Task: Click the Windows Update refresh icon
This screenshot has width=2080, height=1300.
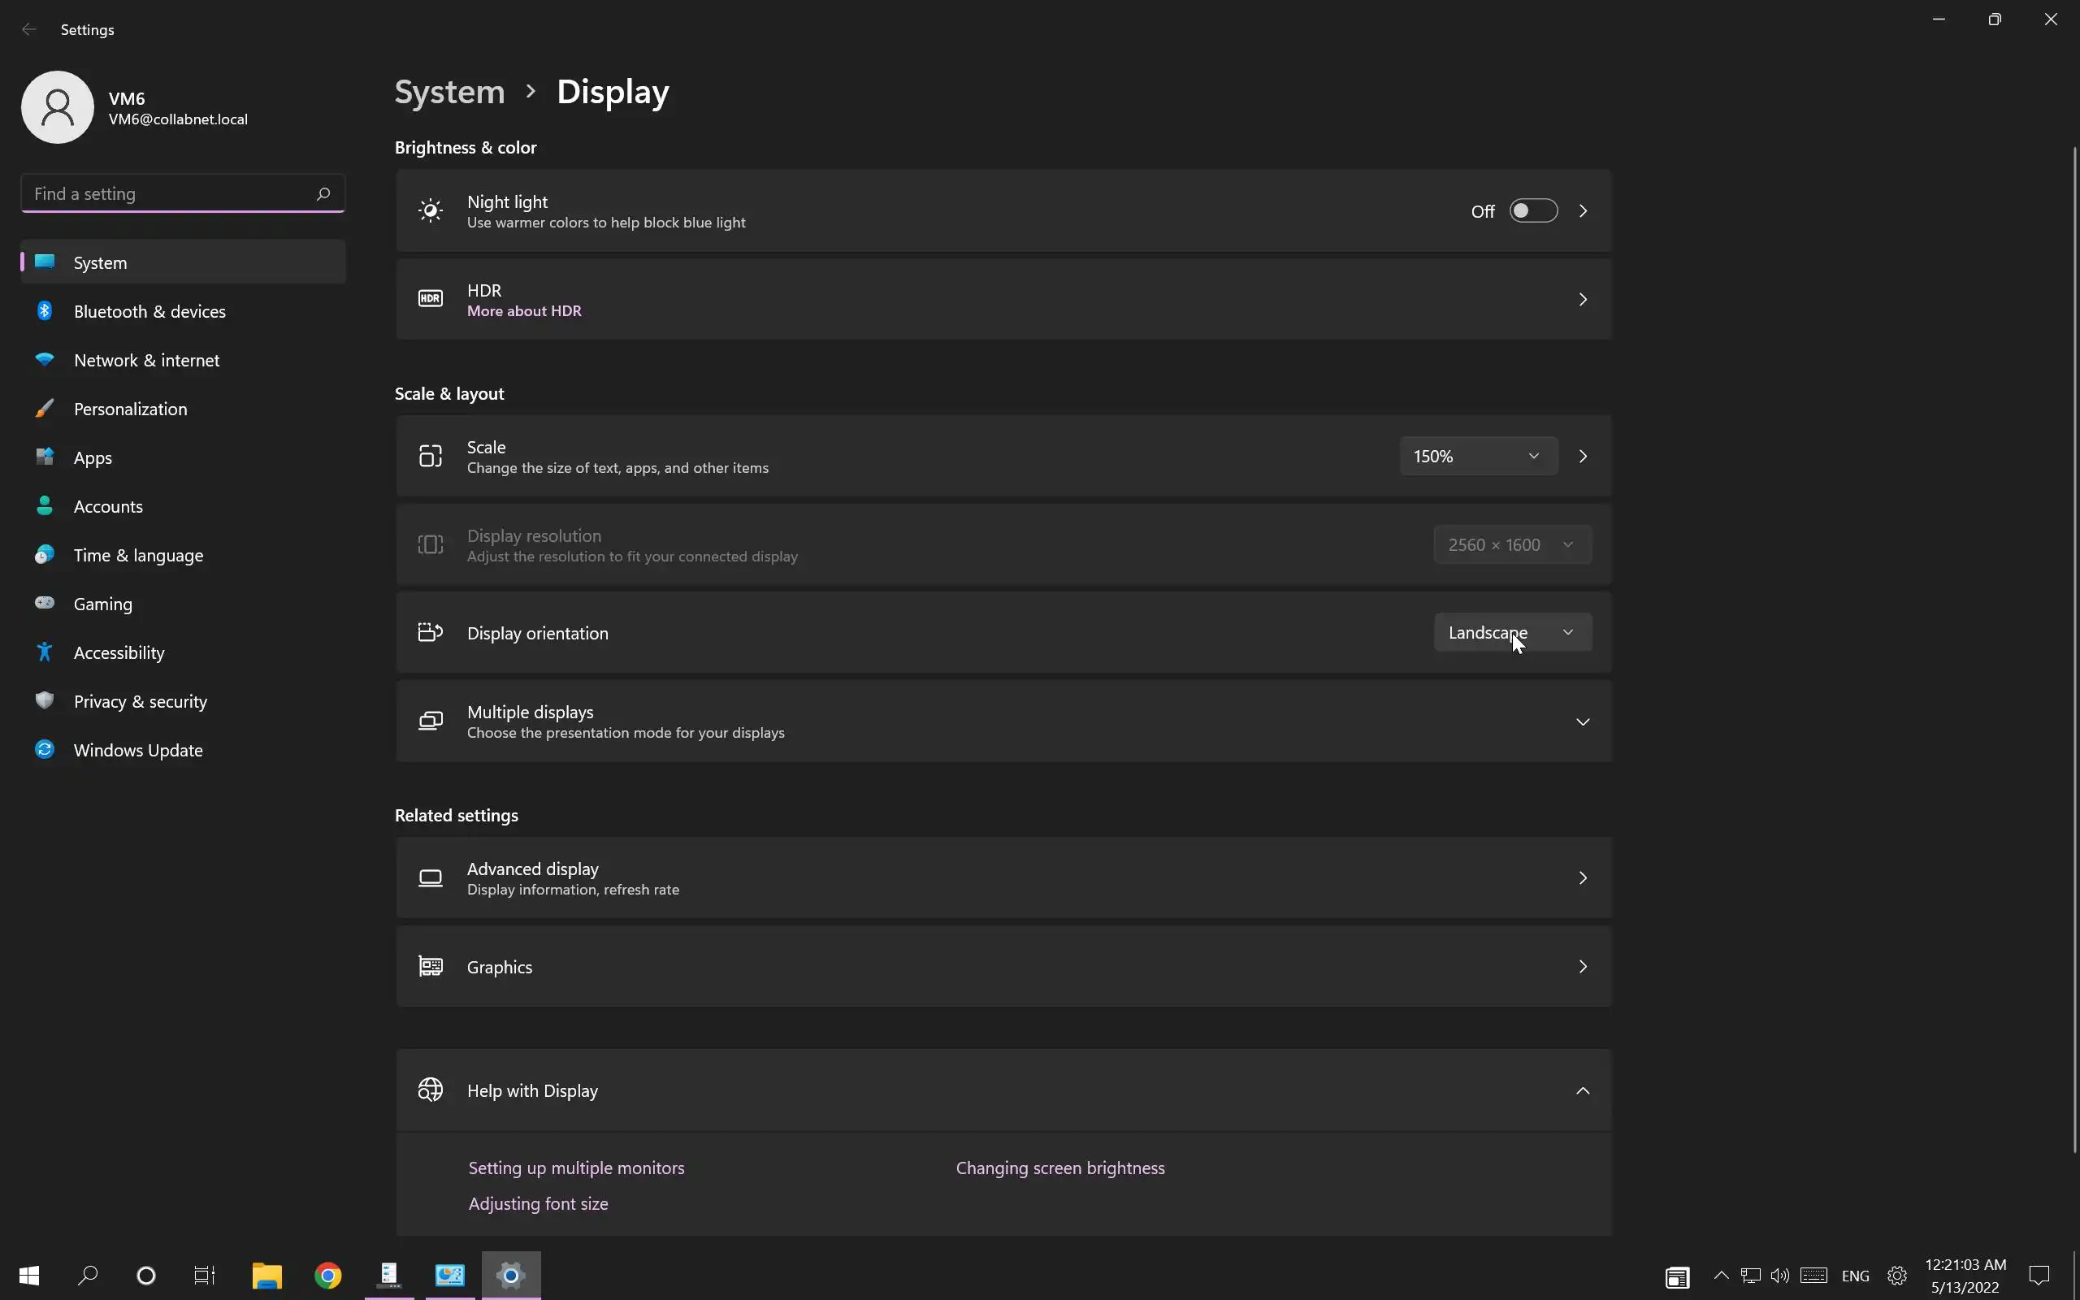Action: (45, 750)
